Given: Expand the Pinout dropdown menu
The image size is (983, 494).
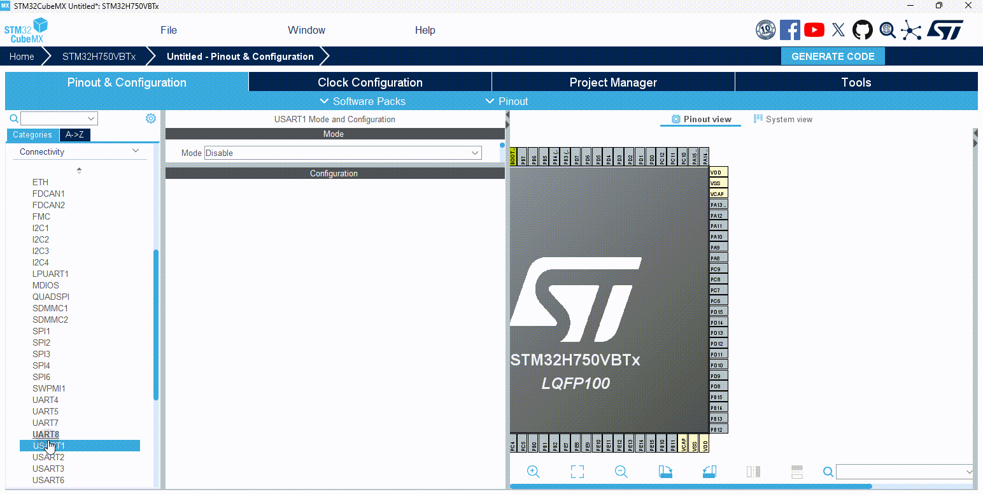Looking at the screenshot, I should [507, 101].
